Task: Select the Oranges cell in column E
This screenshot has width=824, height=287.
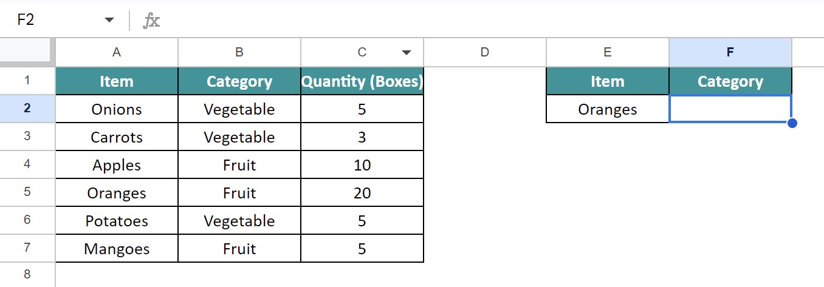Action: click(608, 109)
